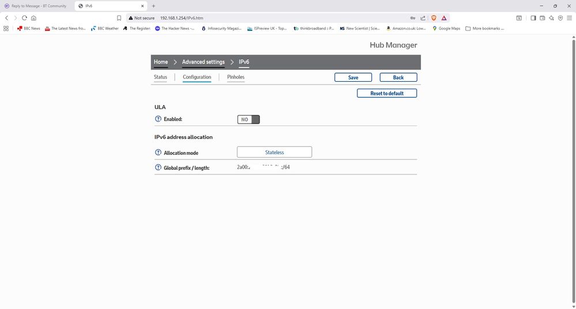Bookmark this page using the bookmark icon
The width and height of the screenshot is (576, 309).
[119, 18]
